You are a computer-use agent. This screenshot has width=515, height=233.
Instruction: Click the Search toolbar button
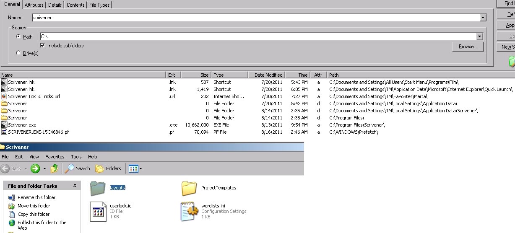click(x=78, y=168)
